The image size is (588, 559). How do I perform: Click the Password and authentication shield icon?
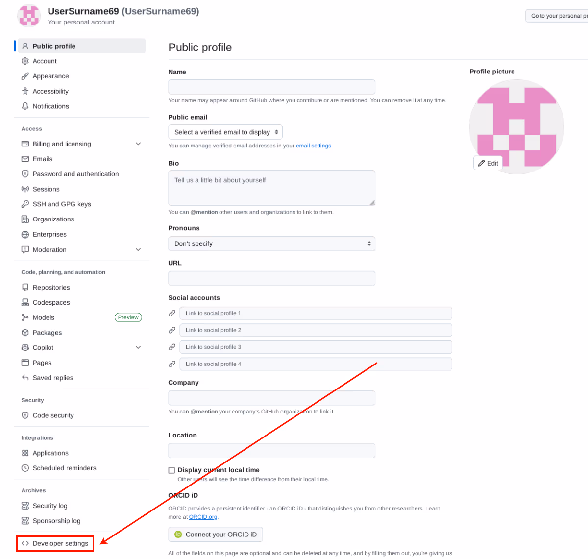25,174
